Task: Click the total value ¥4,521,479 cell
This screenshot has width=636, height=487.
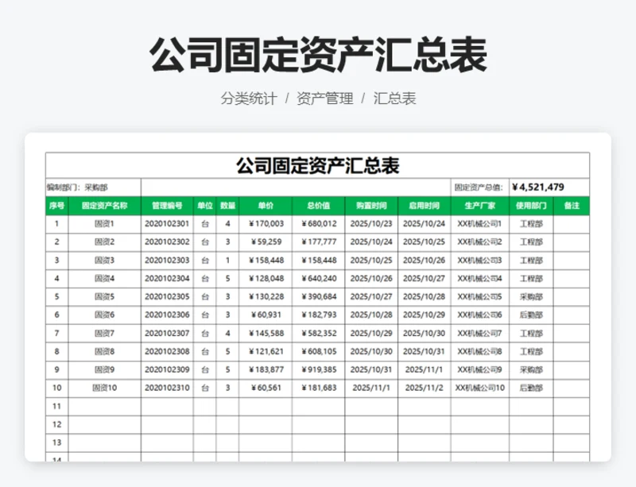Action: pos(549,187)
